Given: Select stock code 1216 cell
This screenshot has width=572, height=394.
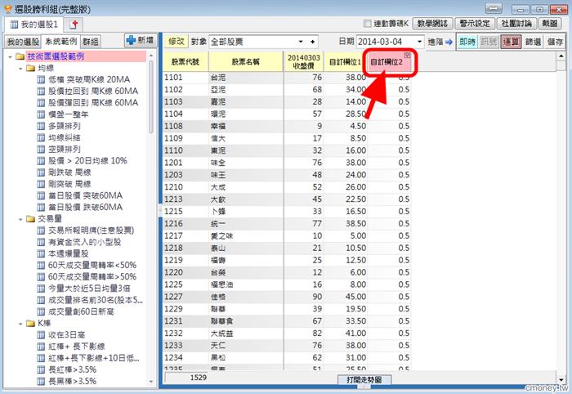Looking at the screenshot, I should coord(185,224).
